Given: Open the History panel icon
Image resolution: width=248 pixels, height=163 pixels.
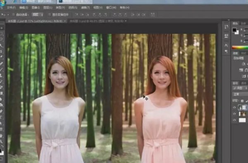Looking at the screenshot, I should coord(227,26).
